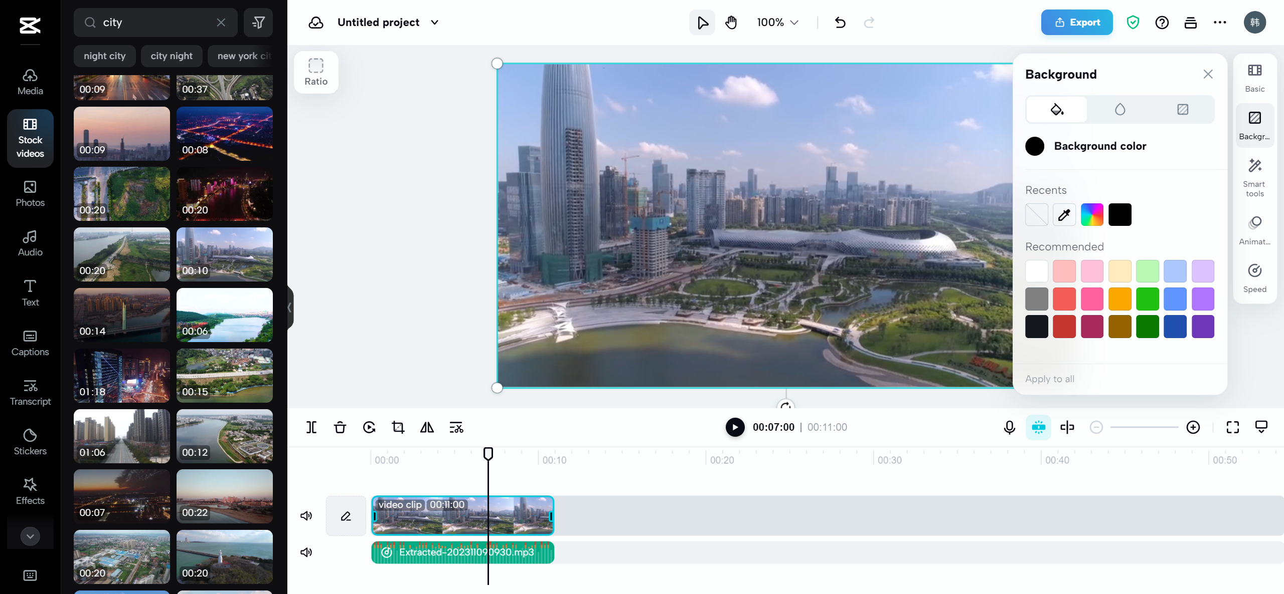Select the orange recommended swatch
1284x594 pixels.
click(1119, 299)
